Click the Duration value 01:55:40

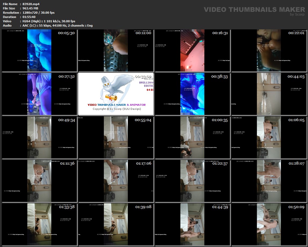pos(29,17)
